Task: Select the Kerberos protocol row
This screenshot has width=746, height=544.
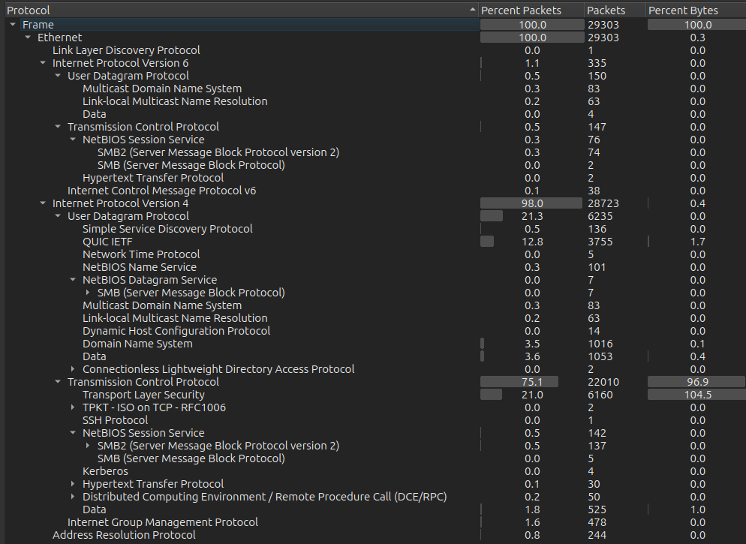Action: 105,471
